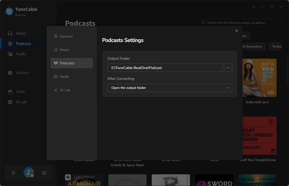289x186 pixels.
Task: Open the General settings tab
Action: click(72, 36)
